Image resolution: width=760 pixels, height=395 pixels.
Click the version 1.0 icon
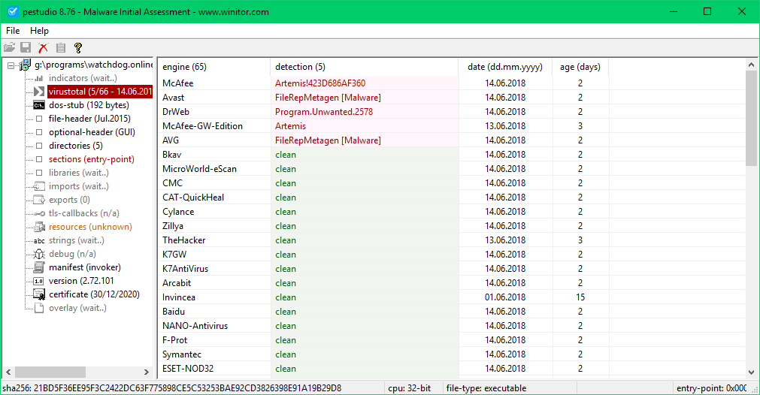39,281
